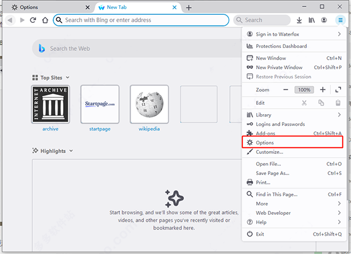
Task: Go to the home page
Action: (x=45, y=20)
